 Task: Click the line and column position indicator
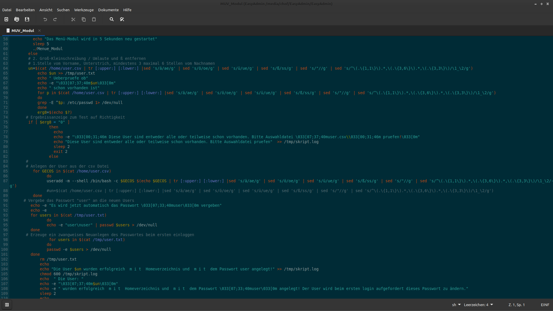[x=516, y=305]
